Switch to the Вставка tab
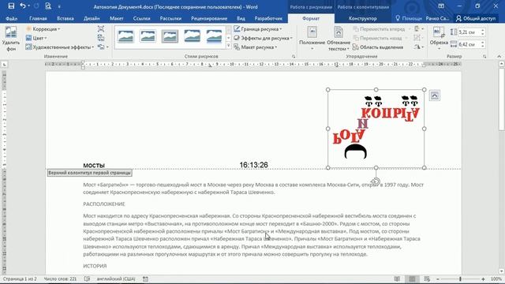 click(x=65, y=18)
